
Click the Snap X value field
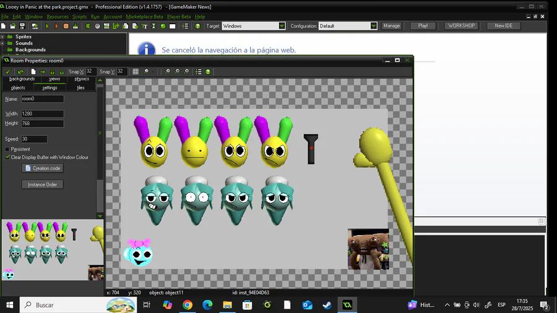pos(90,72)
